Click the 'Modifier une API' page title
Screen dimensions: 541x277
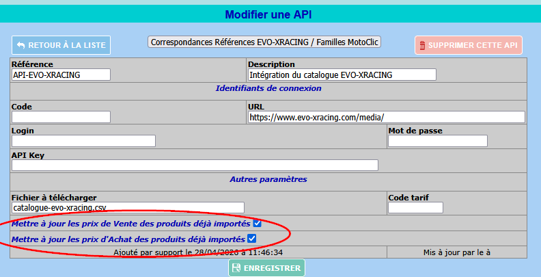pyautogui.click(x=270, y=14)
